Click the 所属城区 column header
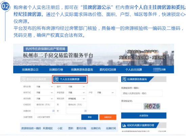 (x=48, y=128)
